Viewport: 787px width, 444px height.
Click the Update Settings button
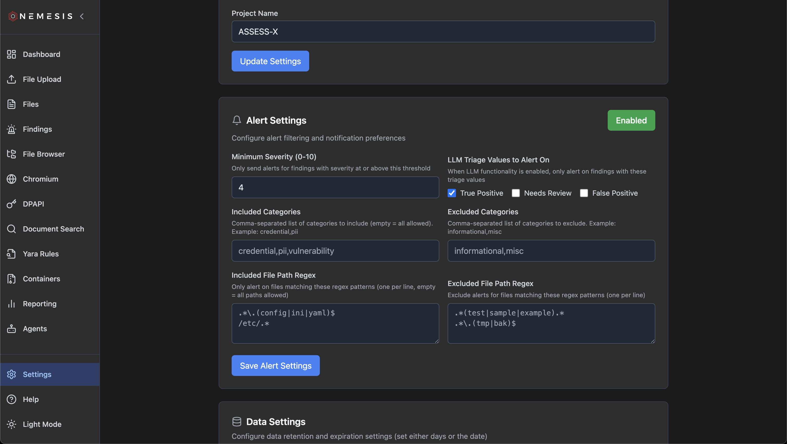[x=270, y=61]
